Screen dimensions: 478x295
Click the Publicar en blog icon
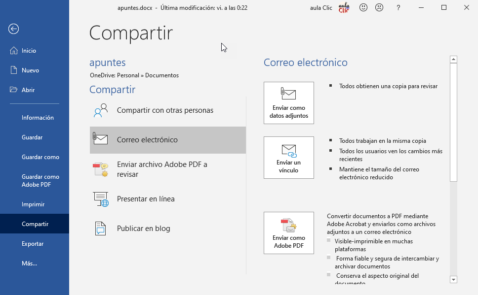click(101, 229)
